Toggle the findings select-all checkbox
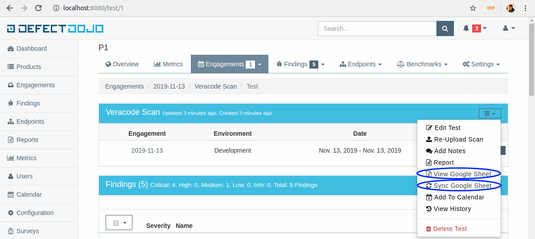Viewport: 535px width, 239px height. click(x=116, y=223)
